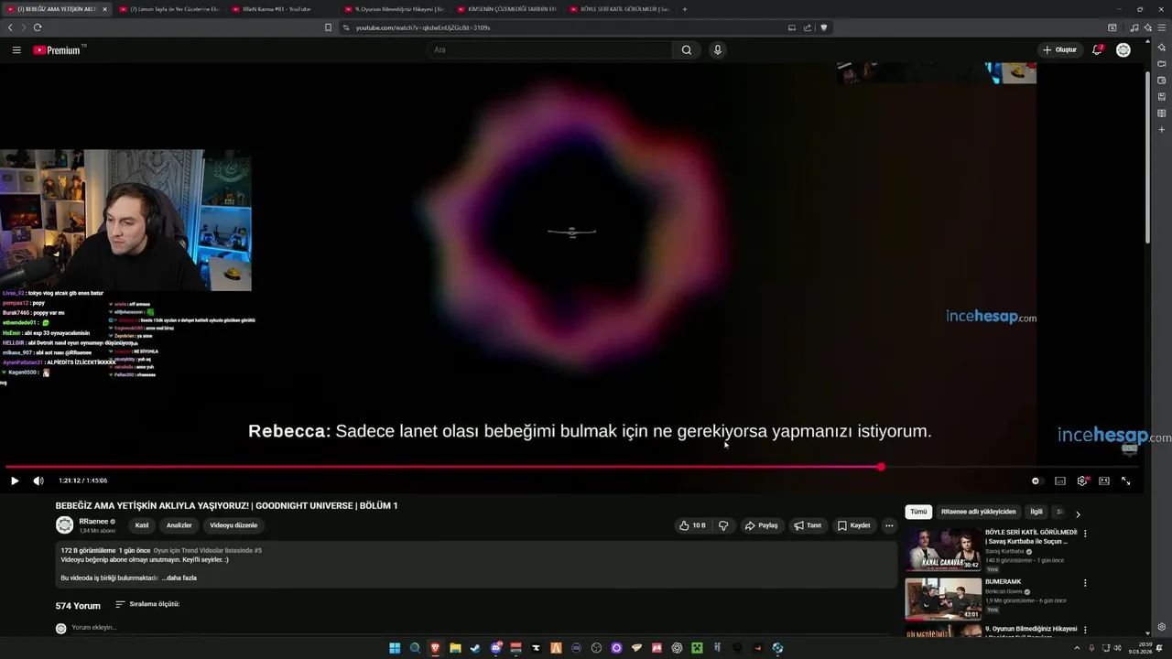The image size is (1172, 659).
Task: Enter fullscreen mode
Action: click(1126, 481)
